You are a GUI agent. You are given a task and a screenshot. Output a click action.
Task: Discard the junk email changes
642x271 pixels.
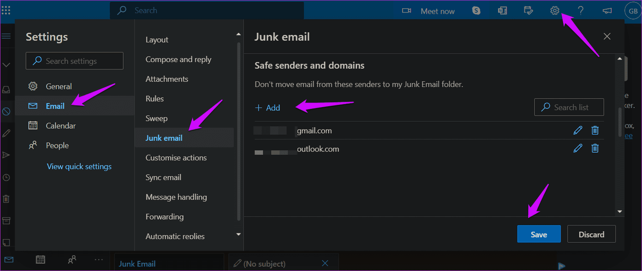[x=591, y=234]
